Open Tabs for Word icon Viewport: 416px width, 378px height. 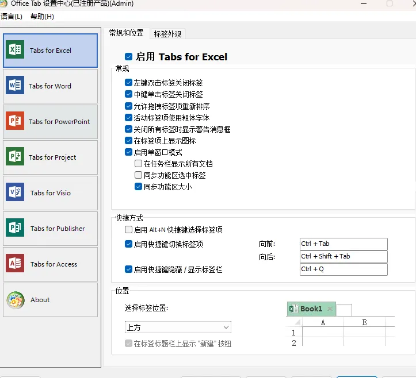tap(15, 85)
